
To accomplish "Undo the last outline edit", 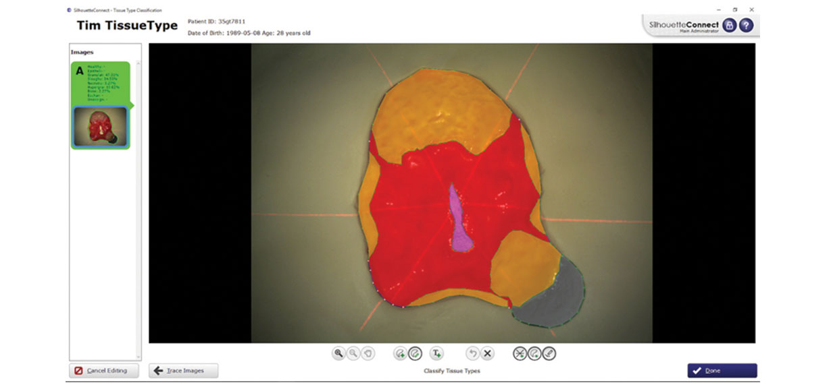I will [x=472, y=353].
